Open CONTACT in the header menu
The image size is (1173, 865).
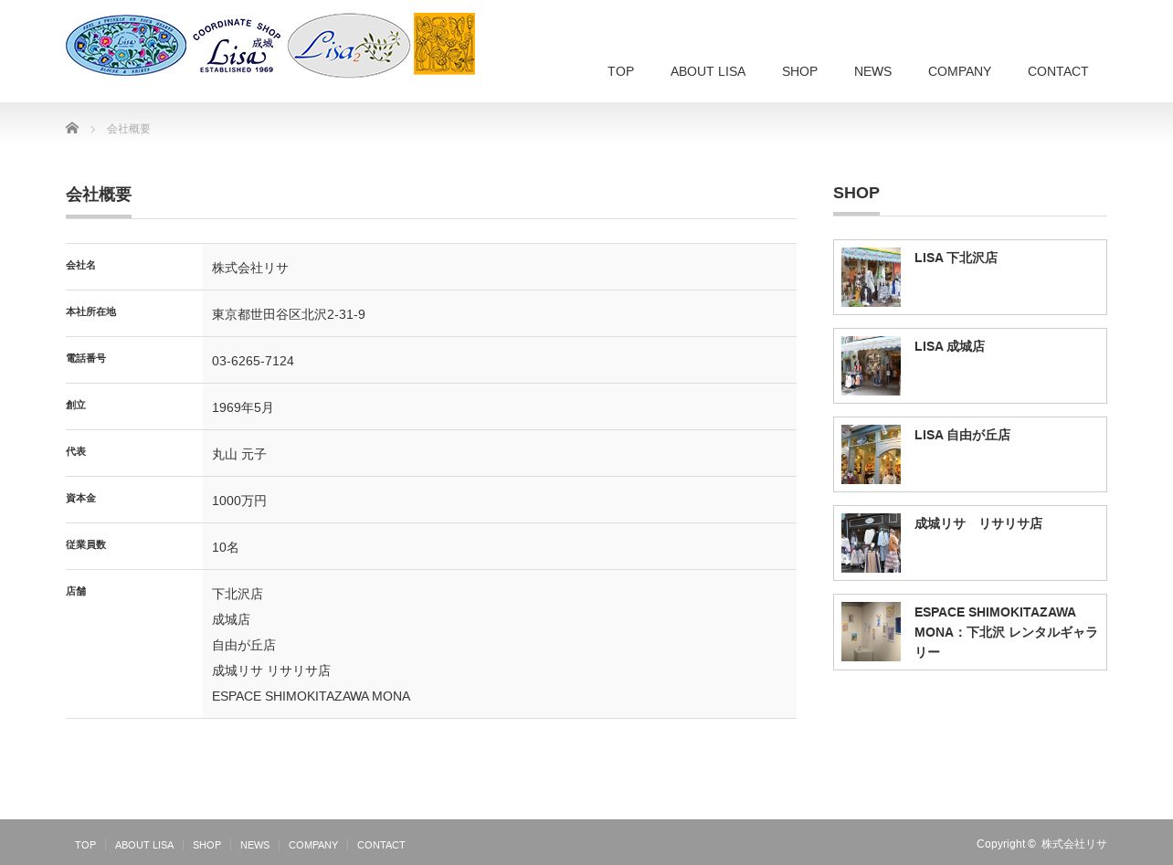point(1058,71)
